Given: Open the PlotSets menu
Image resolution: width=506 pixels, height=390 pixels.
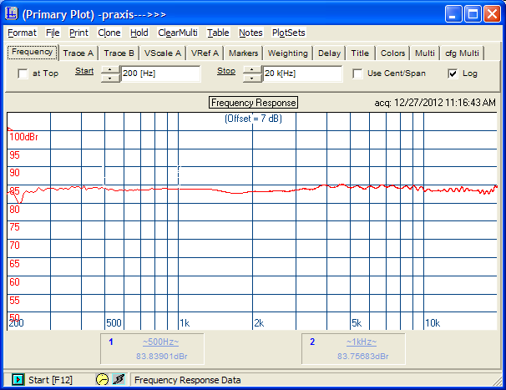Looking at the screenshot, I should [x=289, y=33].
